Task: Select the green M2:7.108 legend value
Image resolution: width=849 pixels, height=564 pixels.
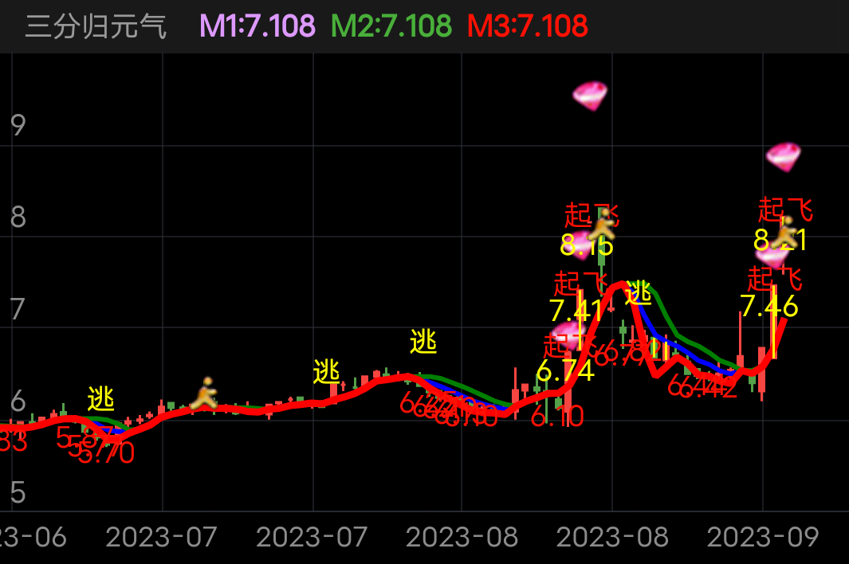Action: (391, 26)
